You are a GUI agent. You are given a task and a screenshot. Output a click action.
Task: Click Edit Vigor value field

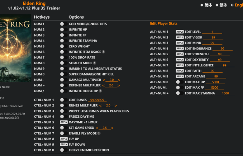point(213,37)
